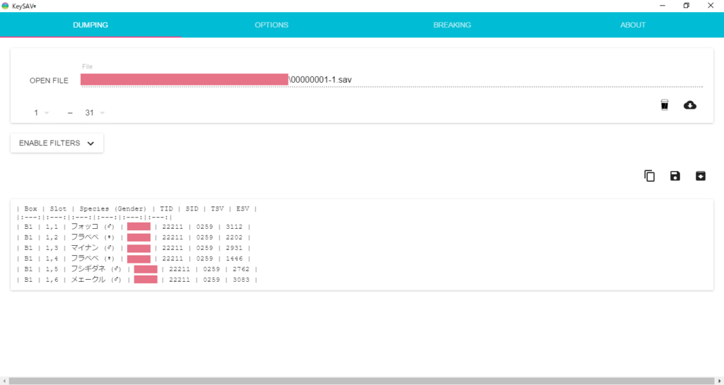
Task: Switch to the Dumping tab
Action: click(90, 25)
